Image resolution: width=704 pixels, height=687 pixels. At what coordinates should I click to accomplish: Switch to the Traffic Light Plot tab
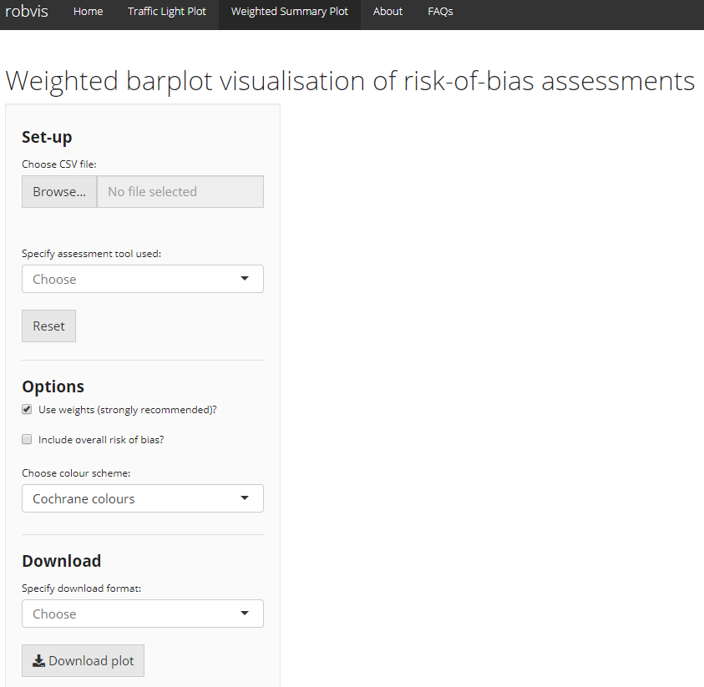coord(167,12)
